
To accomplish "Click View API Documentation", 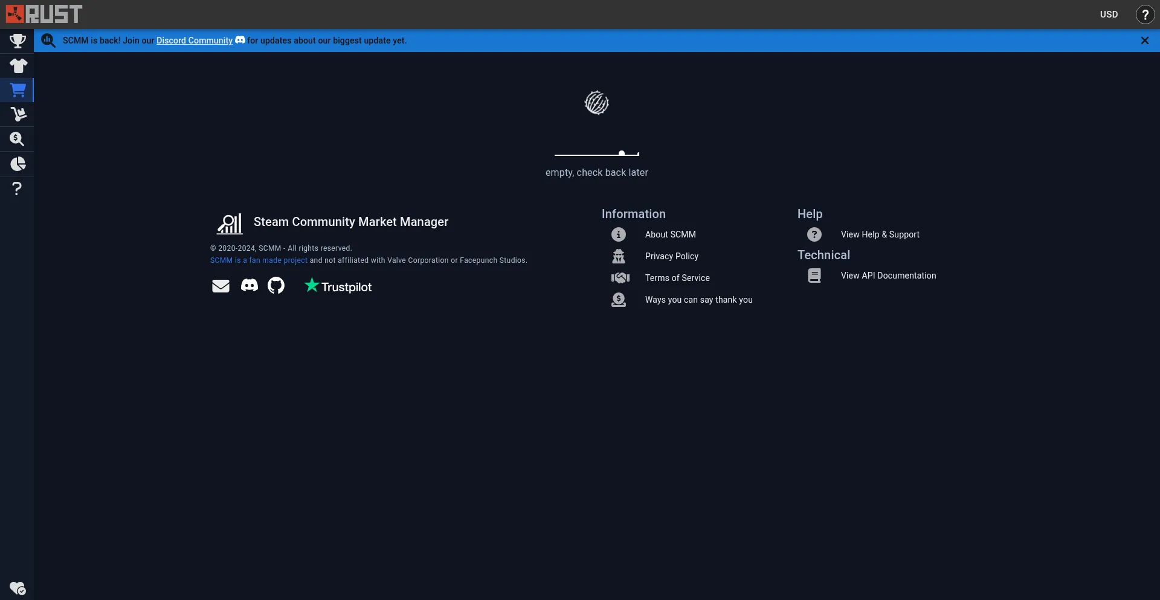I will click(x=888, y=276).
